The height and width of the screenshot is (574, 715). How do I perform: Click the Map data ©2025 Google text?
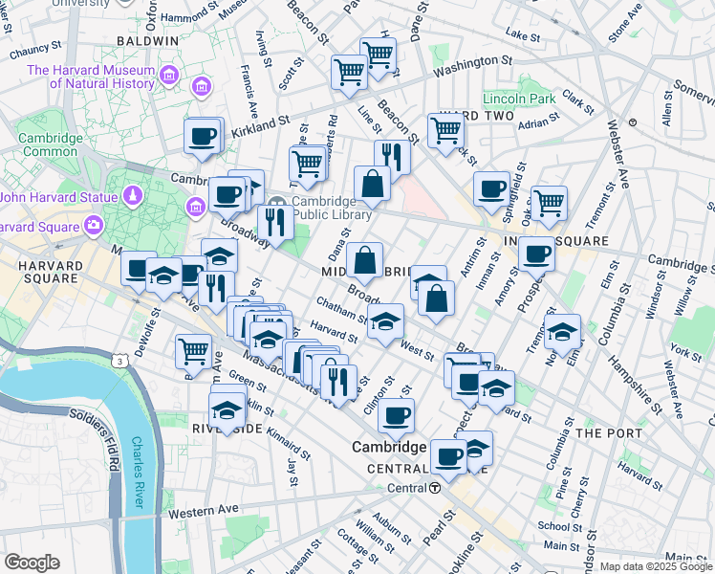[655, 566]
